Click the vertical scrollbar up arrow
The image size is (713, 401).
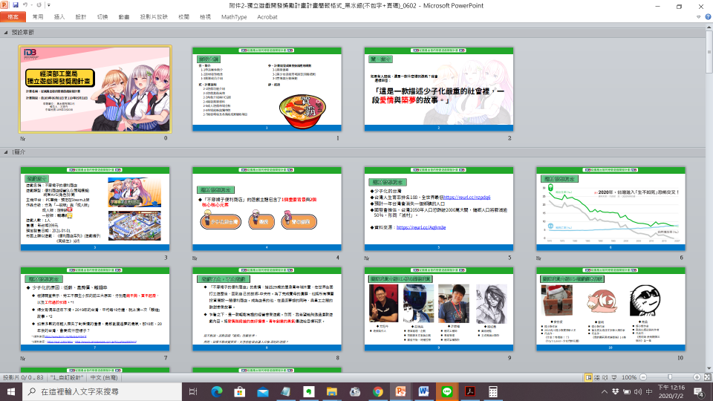pos(709,28)
